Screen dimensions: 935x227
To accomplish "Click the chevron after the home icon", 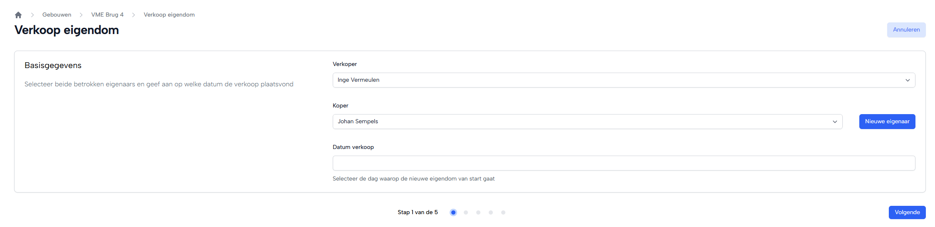I will pos(32,15).
